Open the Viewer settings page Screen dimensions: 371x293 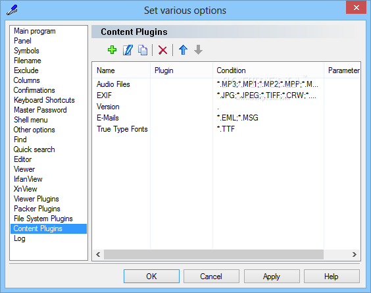point(24,169)
